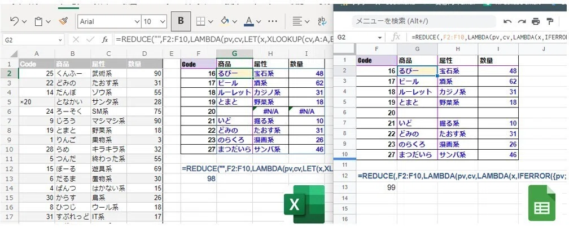This screenshot has width=569, height=228.
Task: Click the Wrap Text abc icon
Action: pos(322,21)
